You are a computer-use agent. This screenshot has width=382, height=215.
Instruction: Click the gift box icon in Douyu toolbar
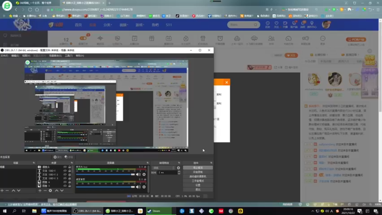tap(151, 38)
